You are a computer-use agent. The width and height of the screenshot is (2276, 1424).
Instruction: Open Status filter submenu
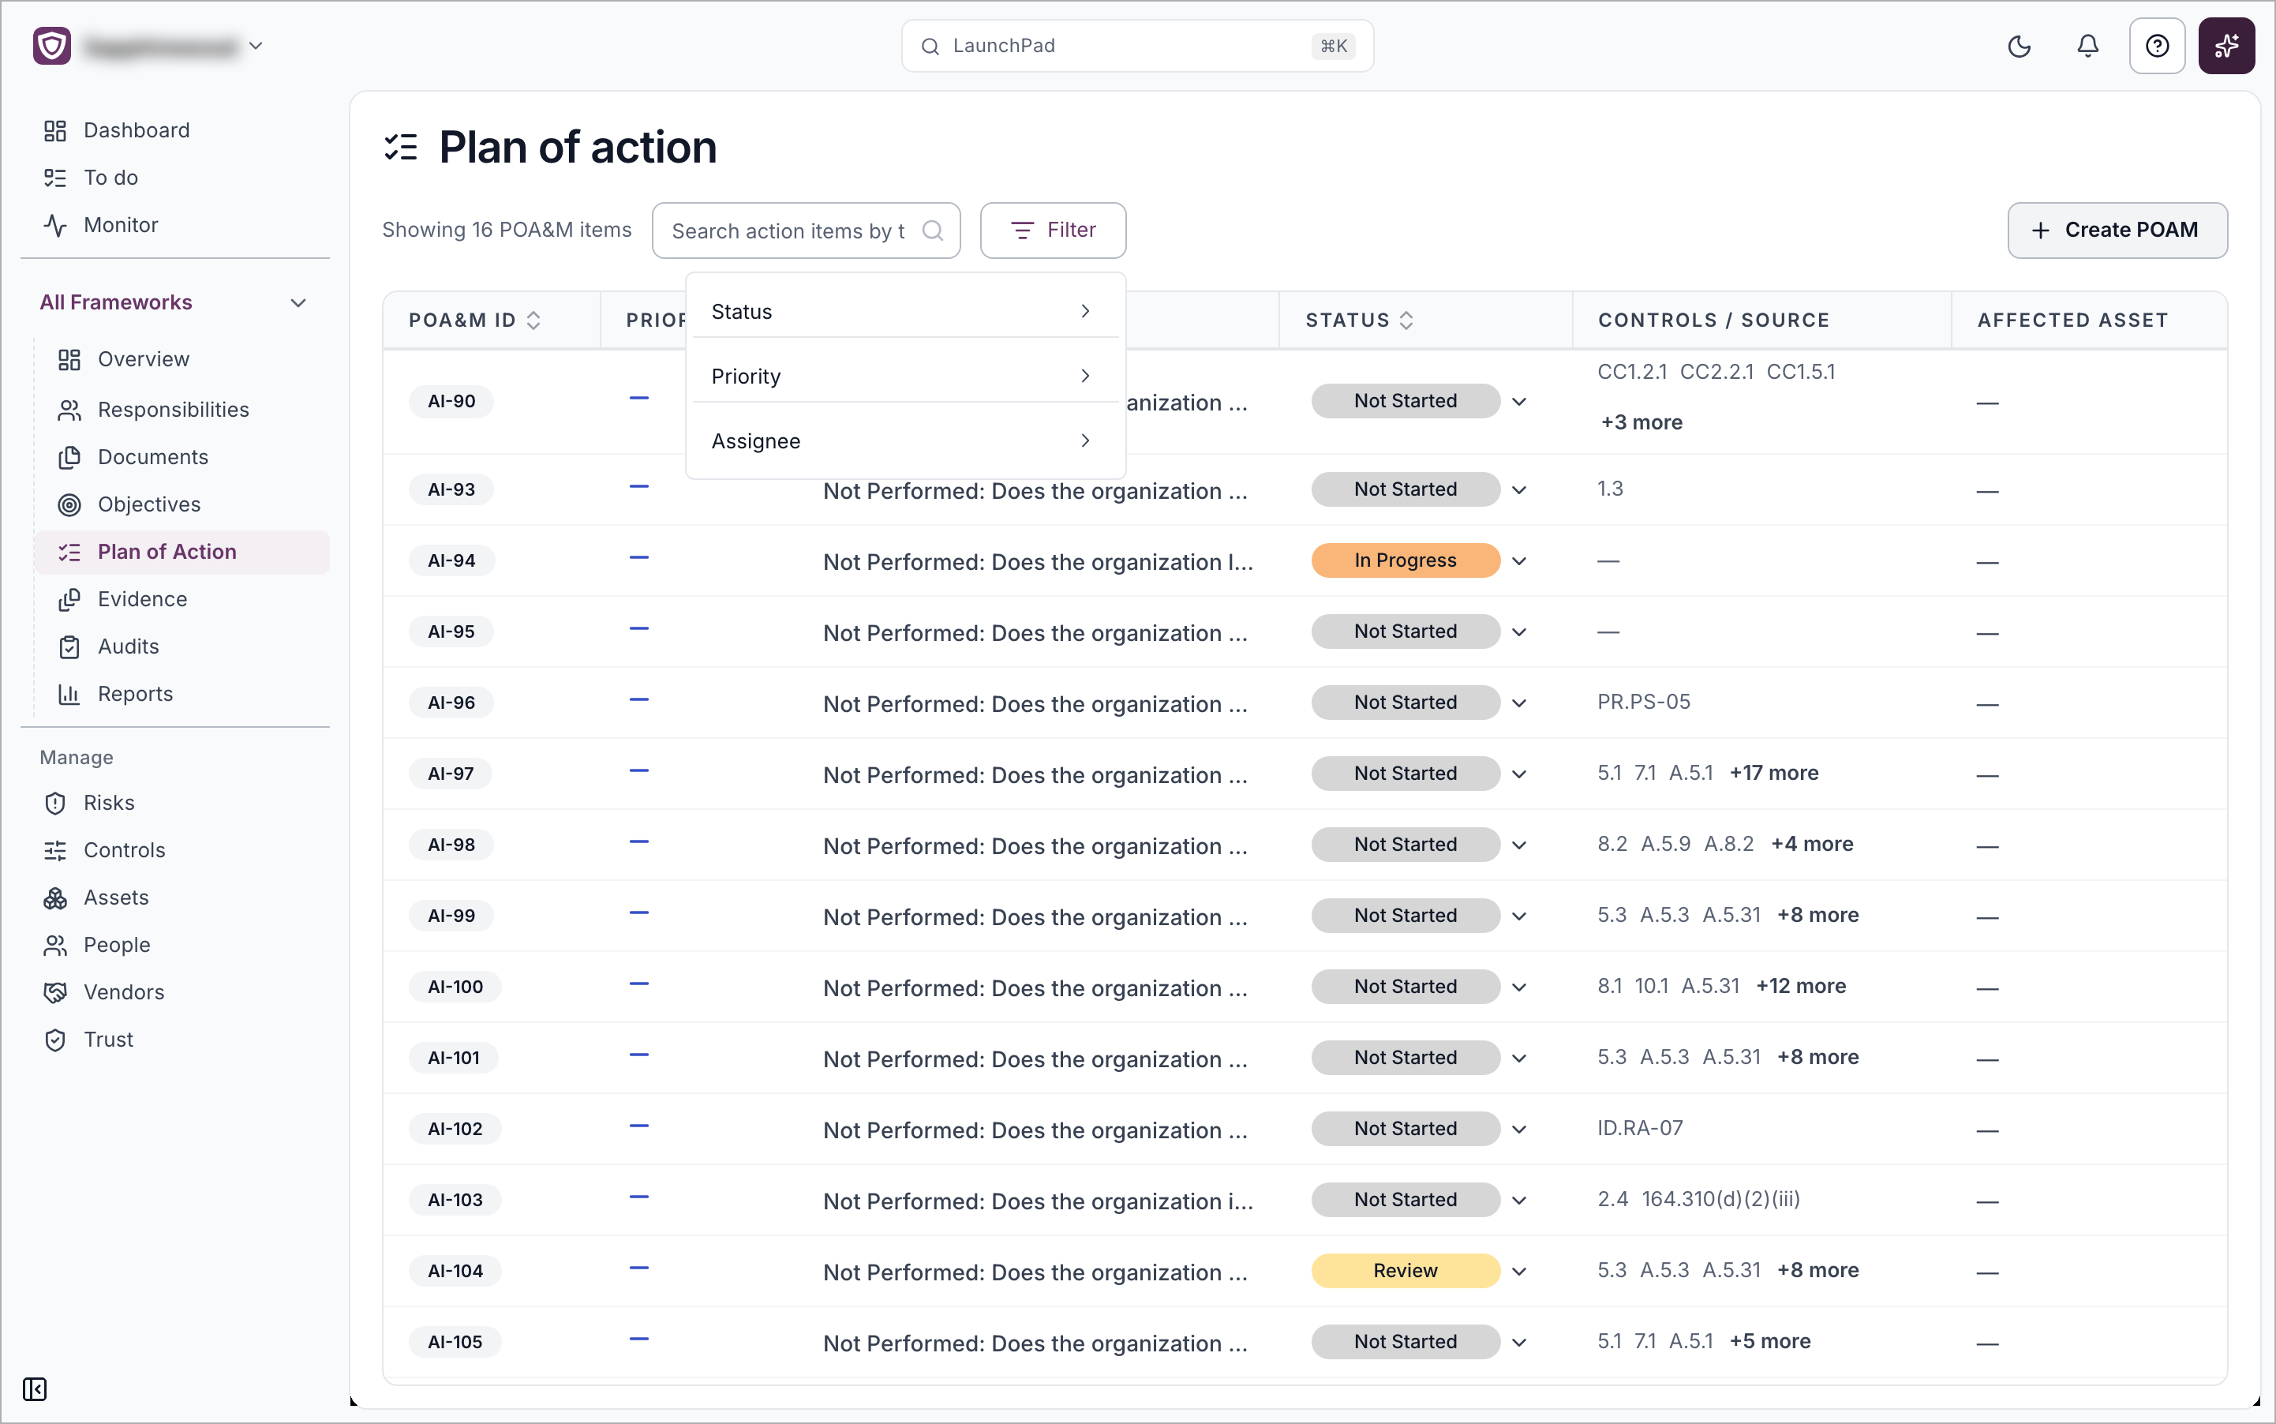coord(905,312)
